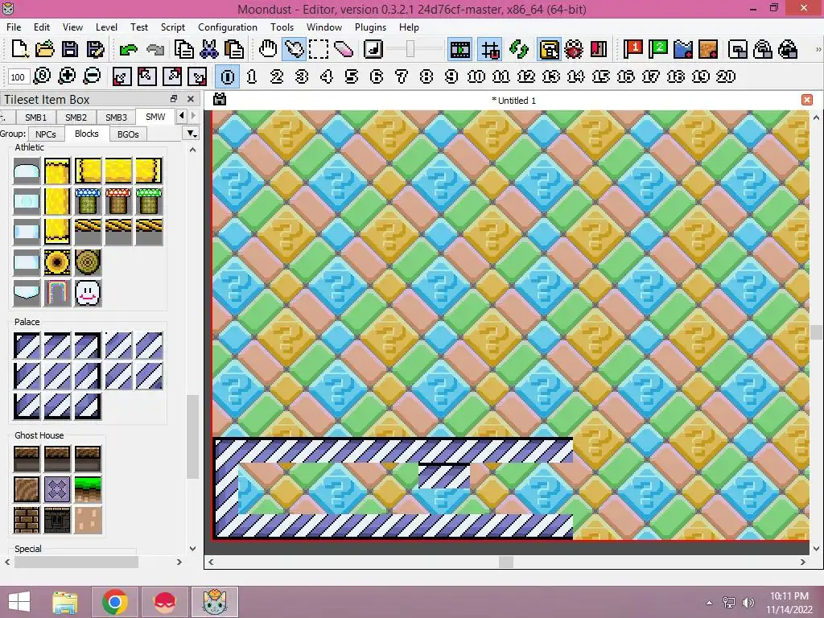Viewport: 824px width, 618px height.
Task: Place player 2 start point flag
Action: coord(658,49)
